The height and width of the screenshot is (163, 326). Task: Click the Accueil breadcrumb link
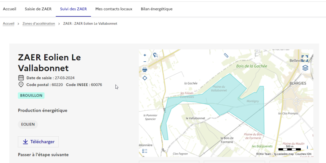8,24
